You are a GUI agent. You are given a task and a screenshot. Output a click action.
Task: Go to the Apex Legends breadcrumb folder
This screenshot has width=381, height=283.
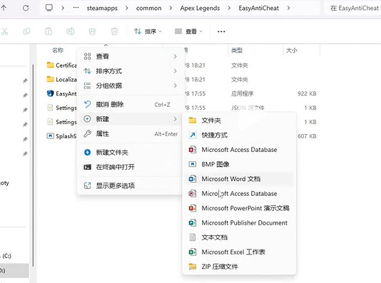pyautogui.click(x=200, y=9)
